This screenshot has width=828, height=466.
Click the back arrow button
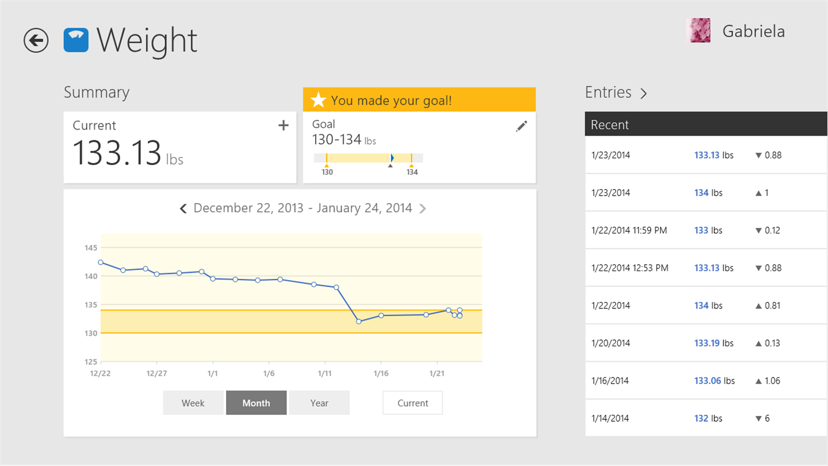(36, 40)
